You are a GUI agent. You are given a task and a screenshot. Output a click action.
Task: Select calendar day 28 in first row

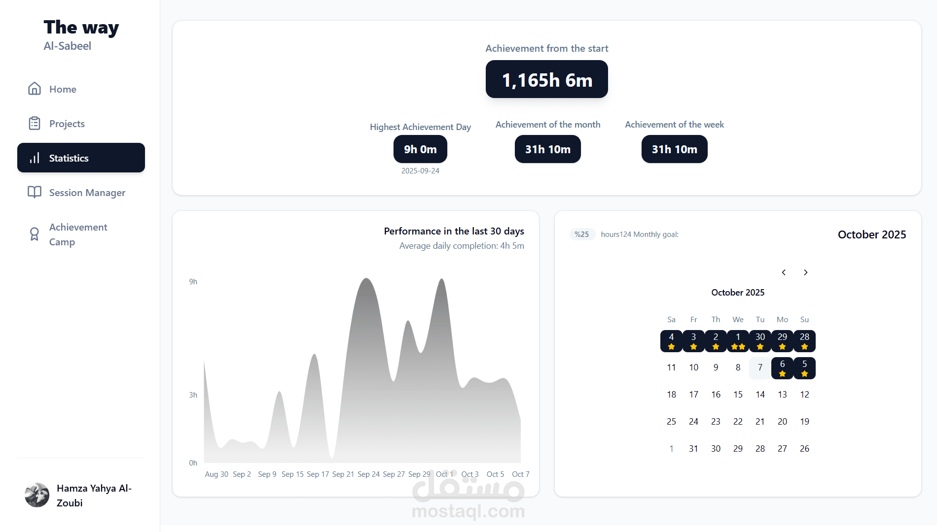[804, 341]
